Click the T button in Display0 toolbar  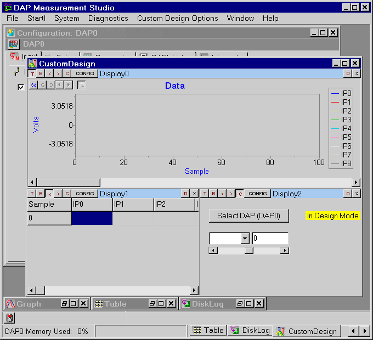32,73
